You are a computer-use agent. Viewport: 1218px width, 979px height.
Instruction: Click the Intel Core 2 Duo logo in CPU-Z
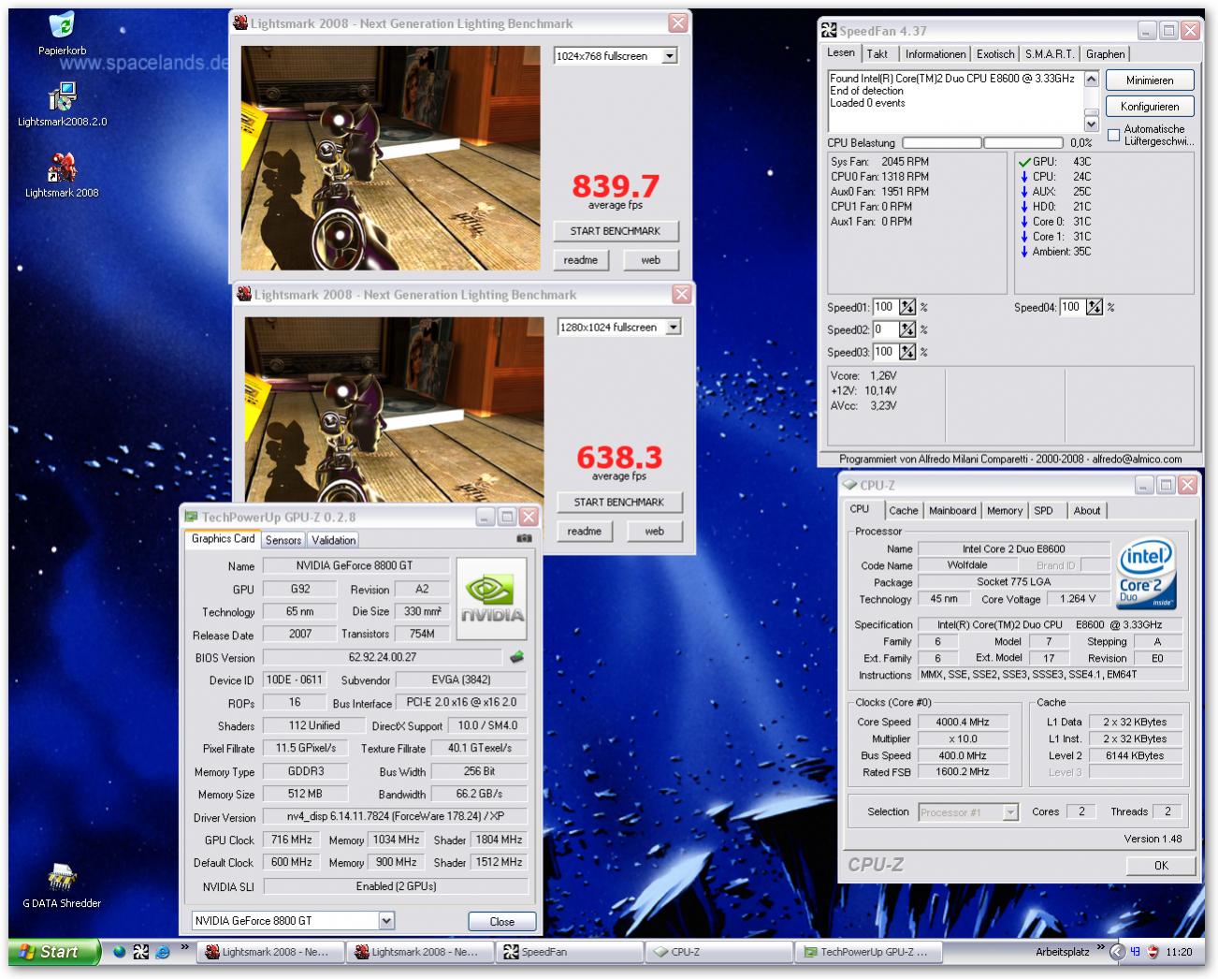[x=1146, y=574]
